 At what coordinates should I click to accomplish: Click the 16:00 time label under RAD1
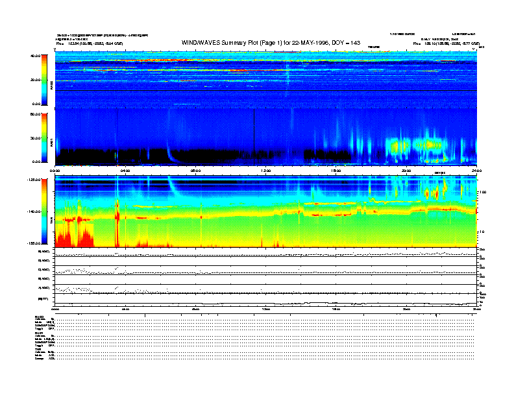tap(336, 171)
